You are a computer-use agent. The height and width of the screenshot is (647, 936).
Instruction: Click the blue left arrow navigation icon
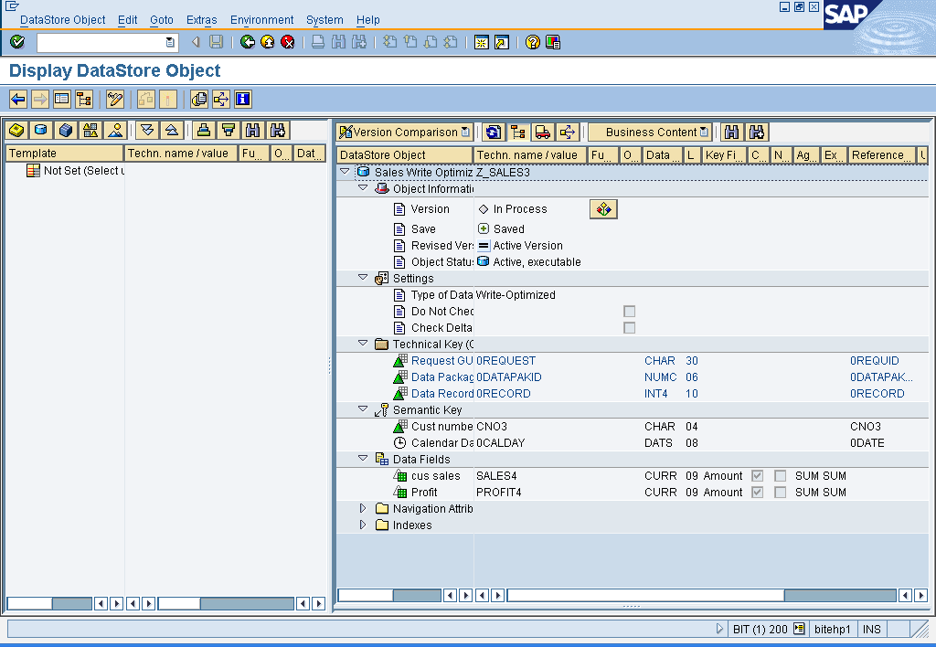tap(18, 99)
